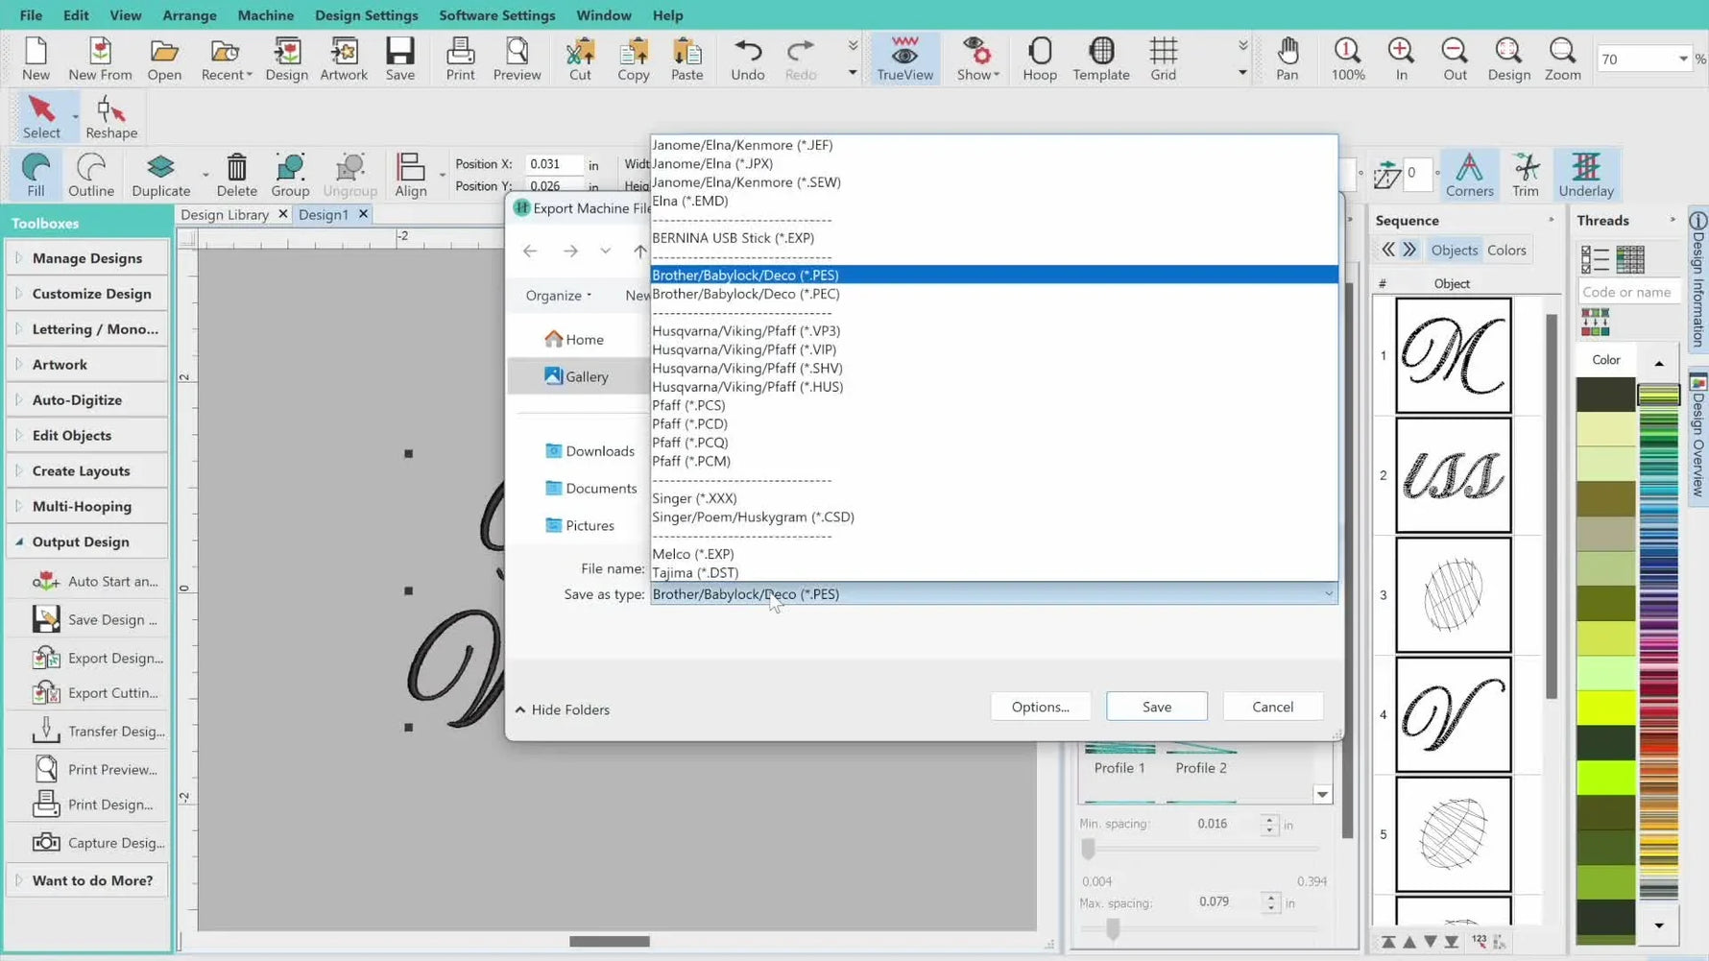Image resolution: width=1709 pixels, height=961 pixels.
Task: Click the Template icon
Action: [1100, 59]
